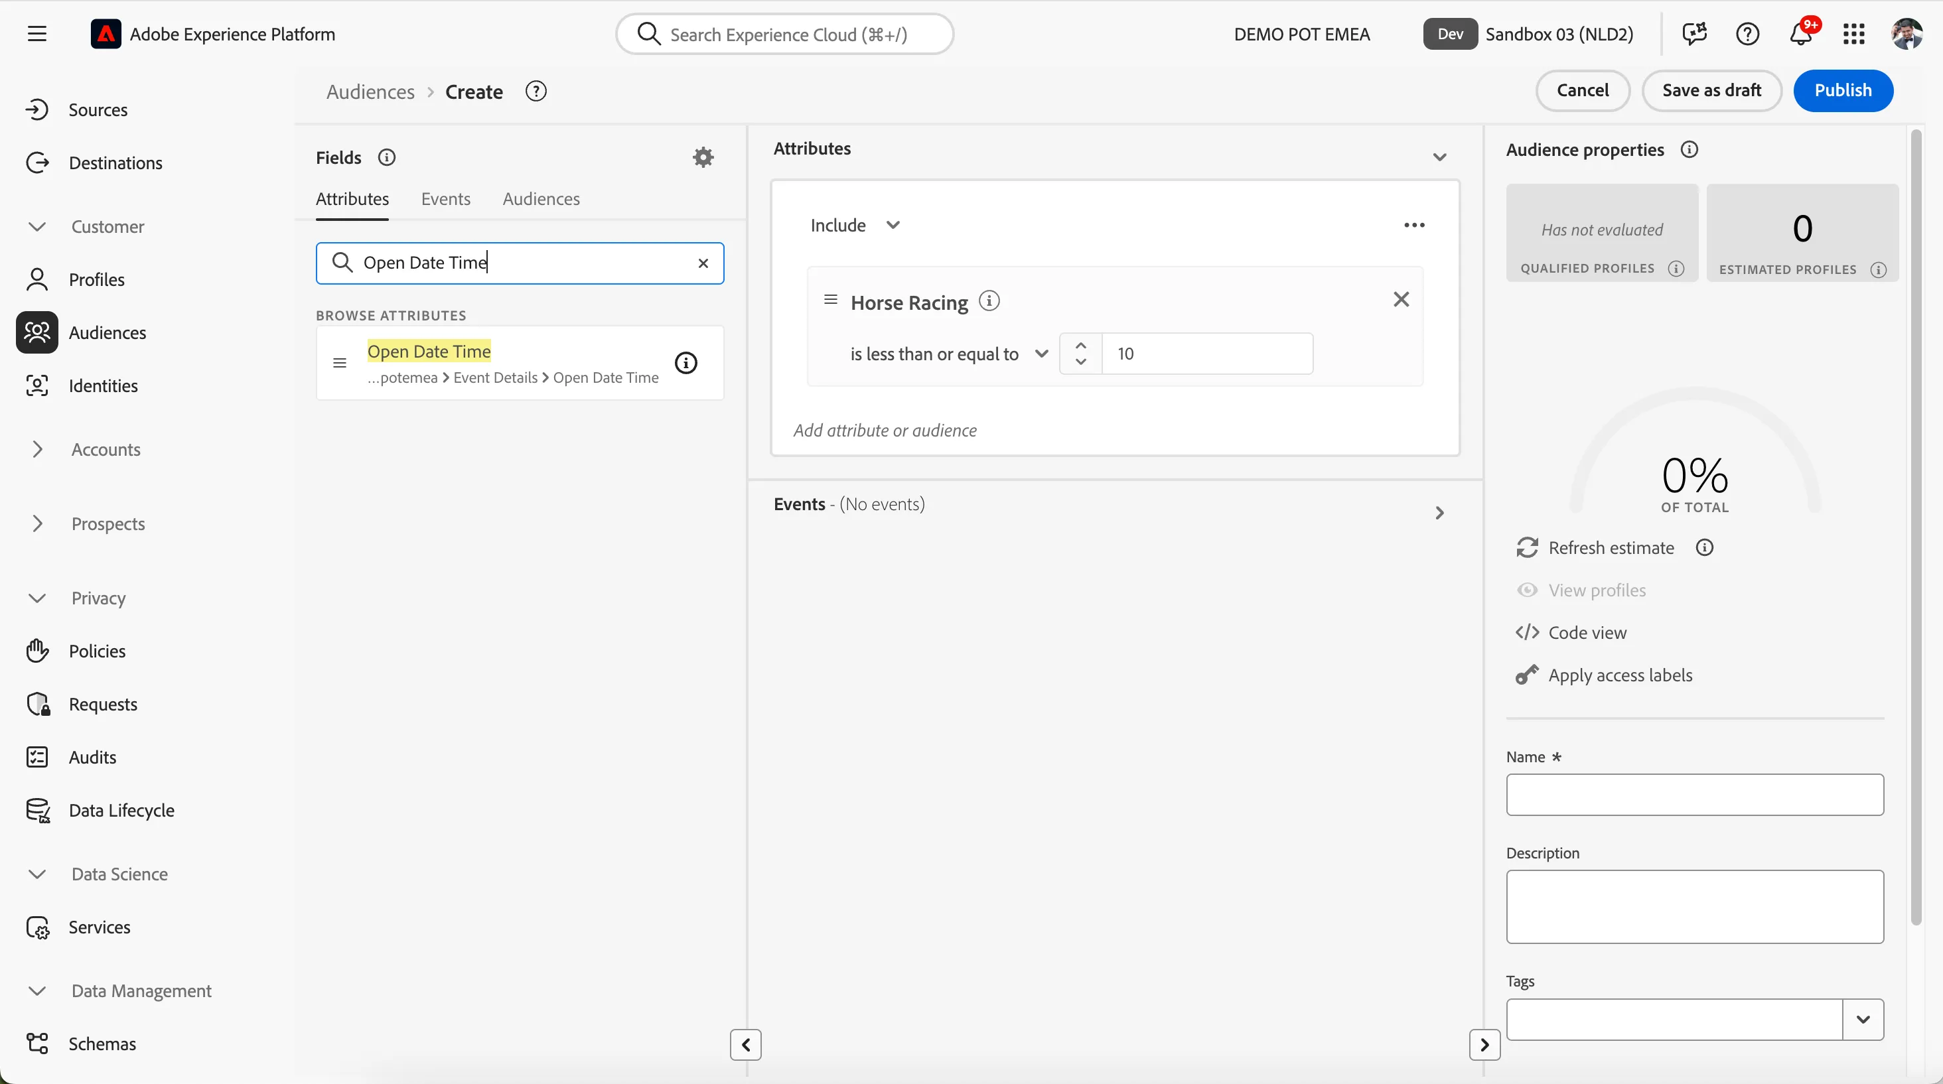Click Save as draft
The width and height of the screenshot is (1943, 1084).
point(1711,90)
